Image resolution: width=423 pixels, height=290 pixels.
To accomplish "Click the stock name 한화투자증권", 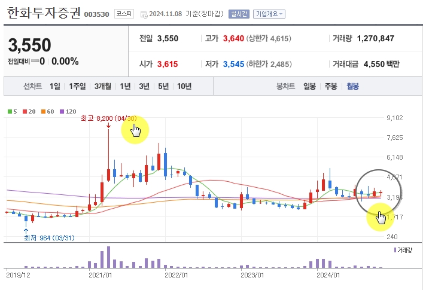I will pos(44,13).
